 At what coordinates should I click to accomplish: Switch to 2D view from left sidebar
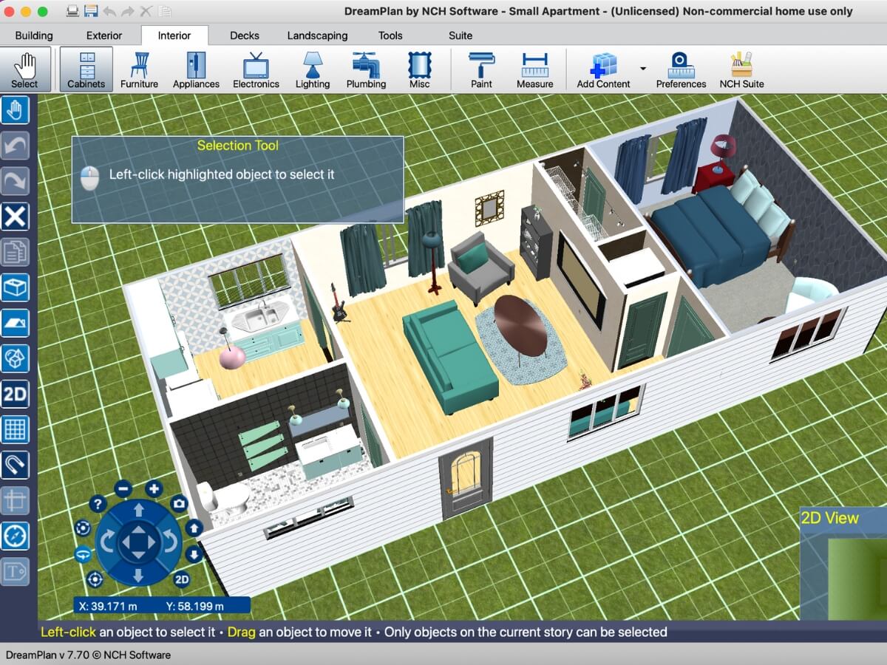[16, 394]
